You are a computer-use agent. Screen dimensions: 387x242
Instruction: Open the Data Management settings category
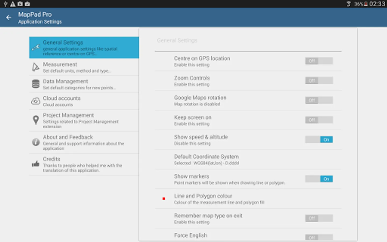(84, 84)
